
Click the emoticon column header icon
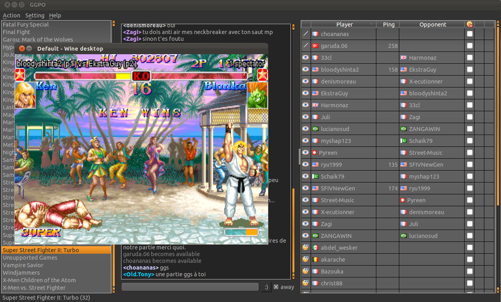click(x=469, y=25)
